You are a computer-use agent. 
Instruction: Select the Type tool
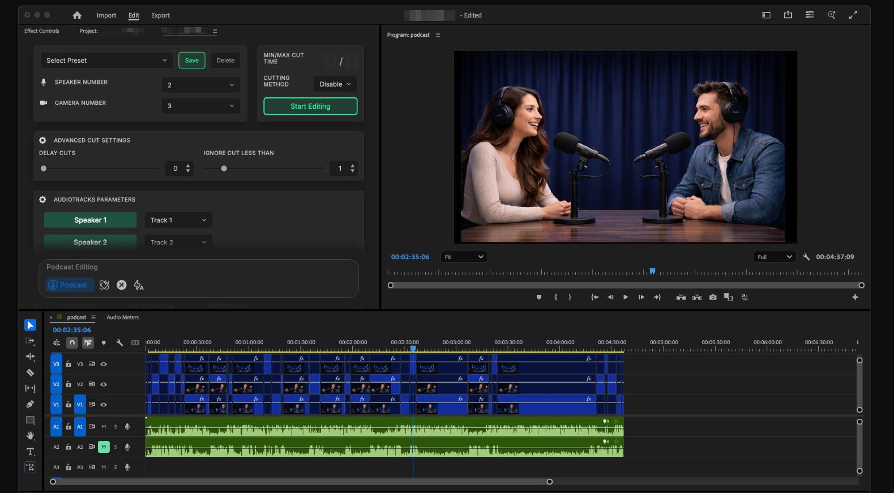(x=30, y=451)
